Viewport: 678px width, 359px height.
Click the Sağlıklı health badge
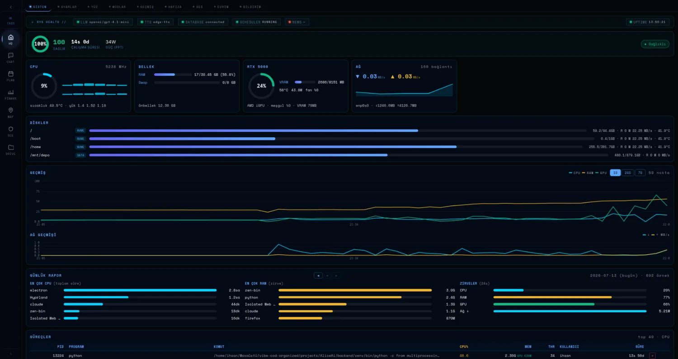click(655, 44)
